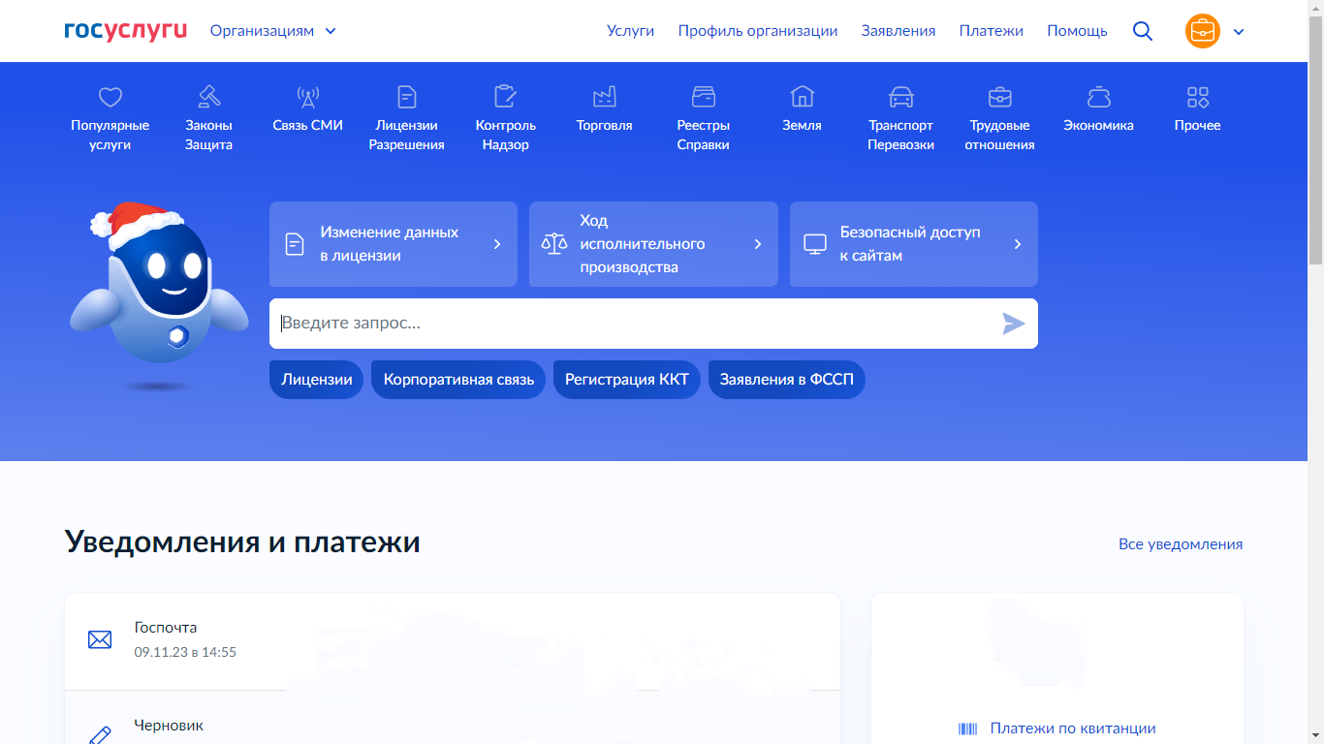Screen dimensions: 1324x744
Task: Select the Торговля factory icon
Action: [604, 97]
